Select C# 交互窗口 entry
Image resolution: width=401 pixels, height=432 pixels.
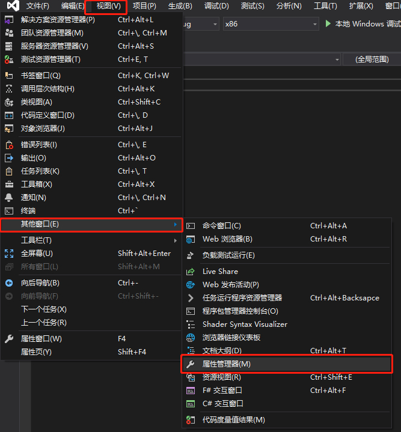click(287, 404)
